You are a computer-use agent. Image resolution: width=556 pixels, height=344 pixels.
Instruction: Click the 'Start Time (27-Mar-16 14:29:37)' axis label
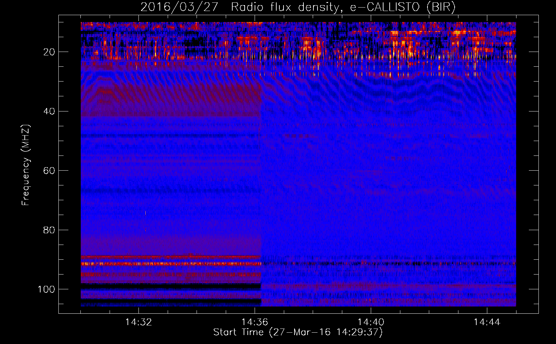click(x=298, y=332)
